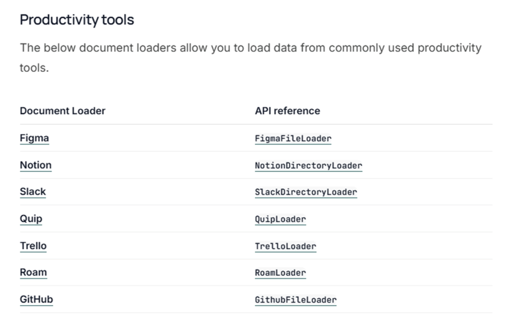The height and width of the screenshot is (335, 510).
Task: Click the SlackDirectoryLoader API link
Action: (306, 192)
